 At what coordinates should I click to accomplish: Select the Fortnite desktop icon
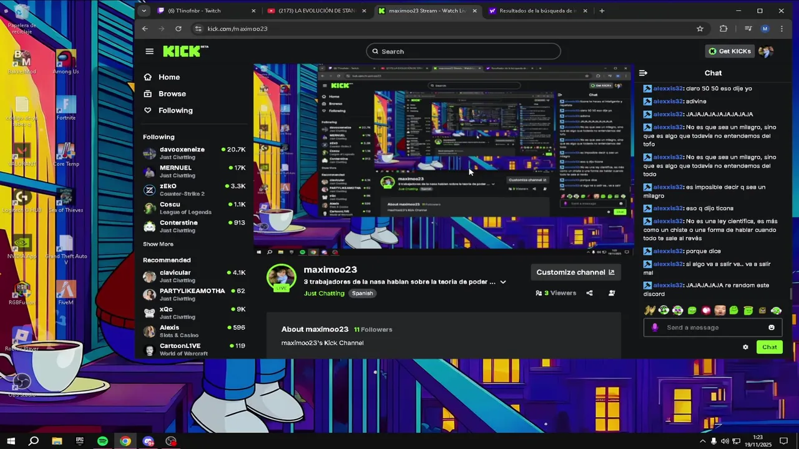click(66, 108)
